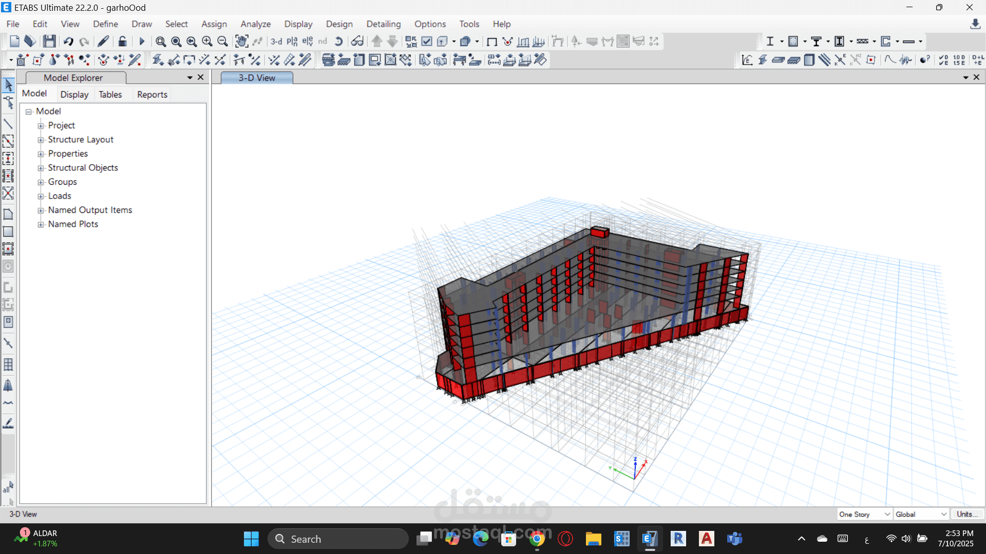Click the New Model icon

point(14,41)
